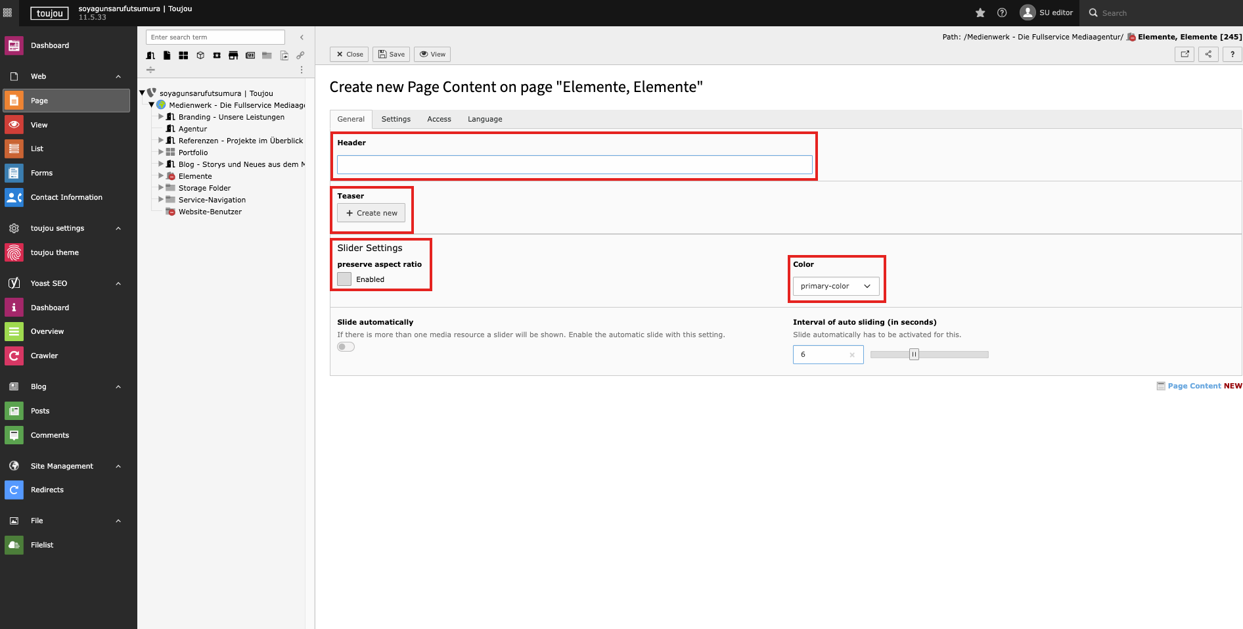This screenshot has width=1243, height=629.
Task: Open the Filelist module icon
Action: (14, 545)
